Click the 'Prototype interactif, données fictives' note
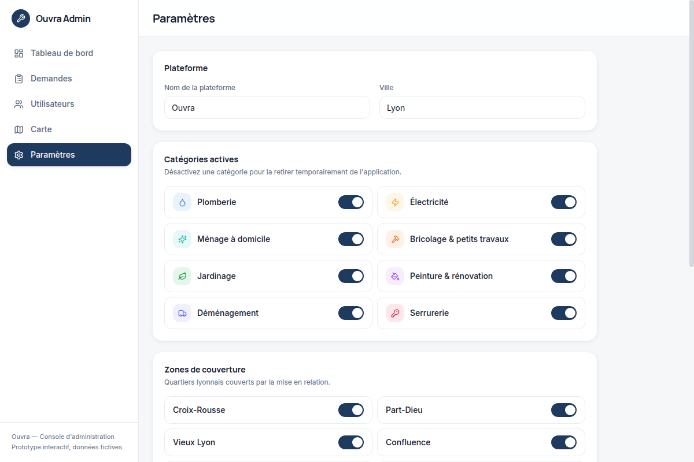 (67, 447)
